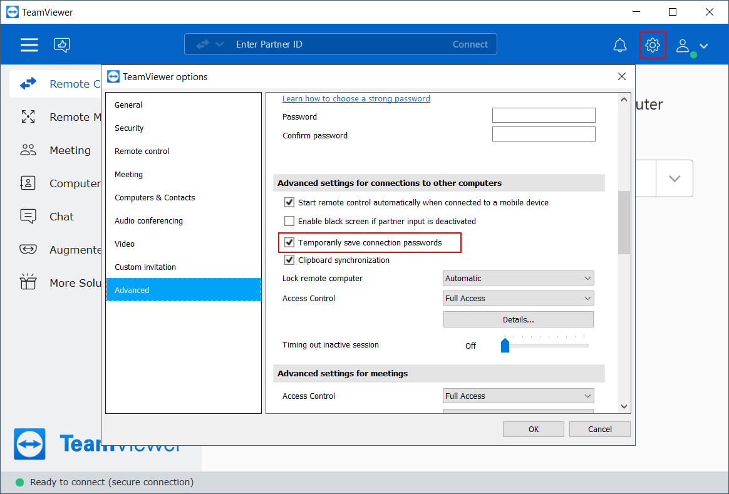The height and width of the screenshot is (494, 729).
Task: Click the inactive session timeout slider
Action: (545, 345)
